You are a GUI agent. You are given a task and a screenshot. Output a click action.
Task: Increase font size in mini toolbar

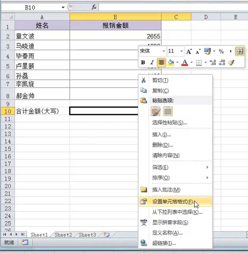[x=189, y=51]
